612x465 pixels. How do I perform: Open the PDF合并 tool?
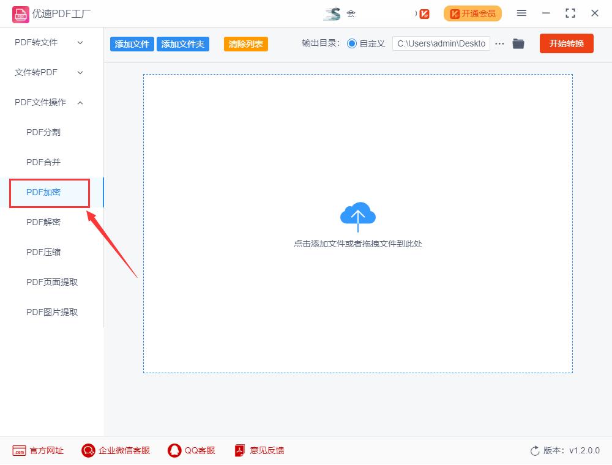[x=43, y=162]
